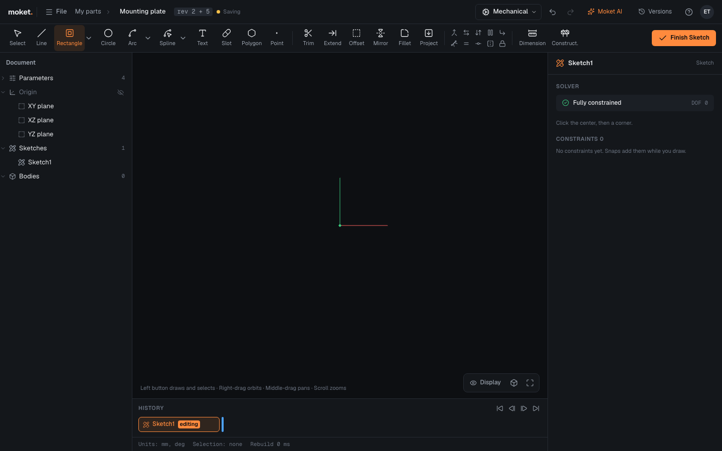Toggle fullscreen viewport icon
The image size is (722, 451).
point(530,383)
